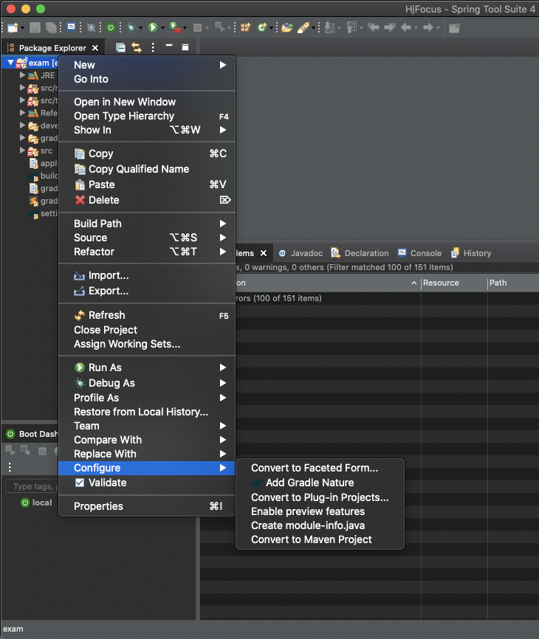
Task: Open the Build Path submenu
Action: pos(147,224)
